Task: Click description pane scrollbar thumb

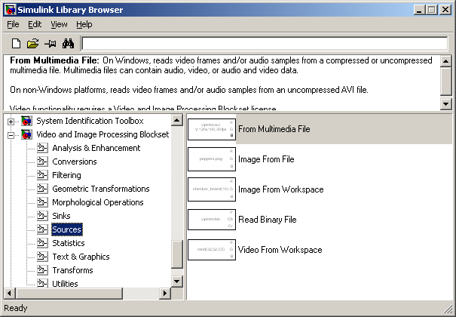Action: 445,81
